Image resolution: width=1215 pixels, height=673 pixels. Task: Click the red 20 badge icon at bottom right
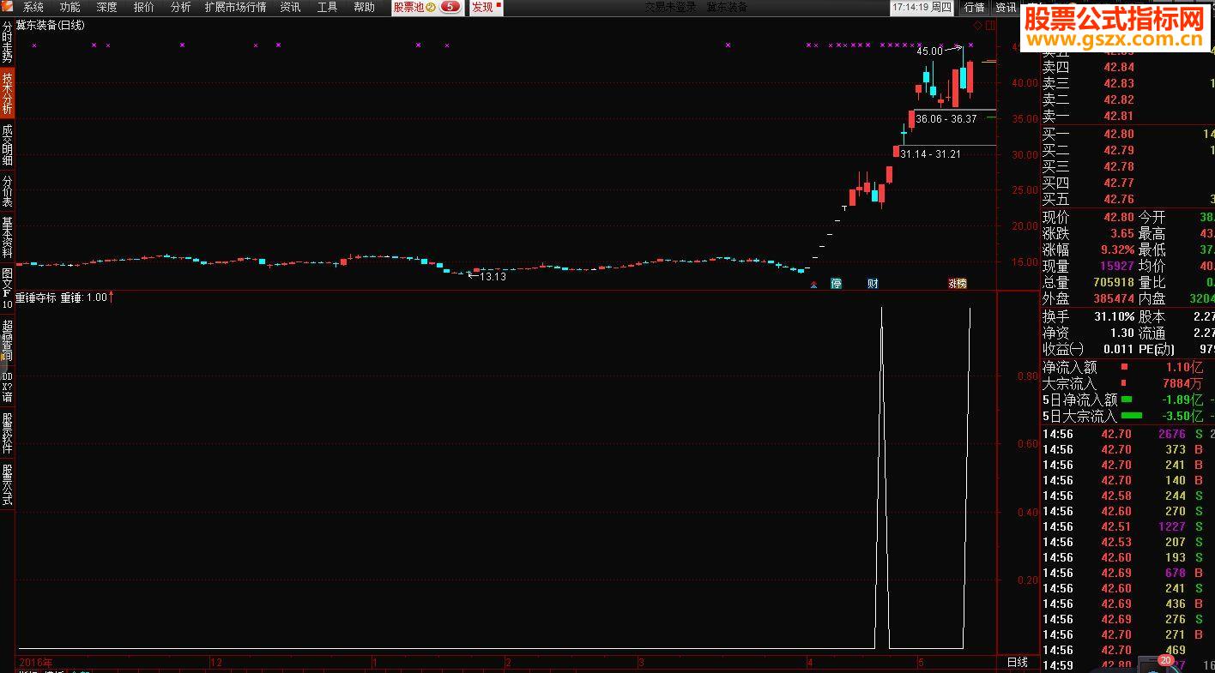point(1164,660)
